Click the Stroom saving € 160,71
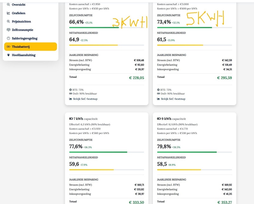The width and height of the screenshot is (254, 204). (139, 185)
